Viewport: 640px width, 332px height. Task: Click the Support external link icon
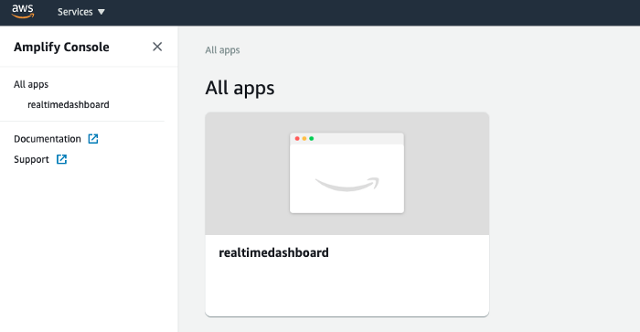click(x=61, y=159)
